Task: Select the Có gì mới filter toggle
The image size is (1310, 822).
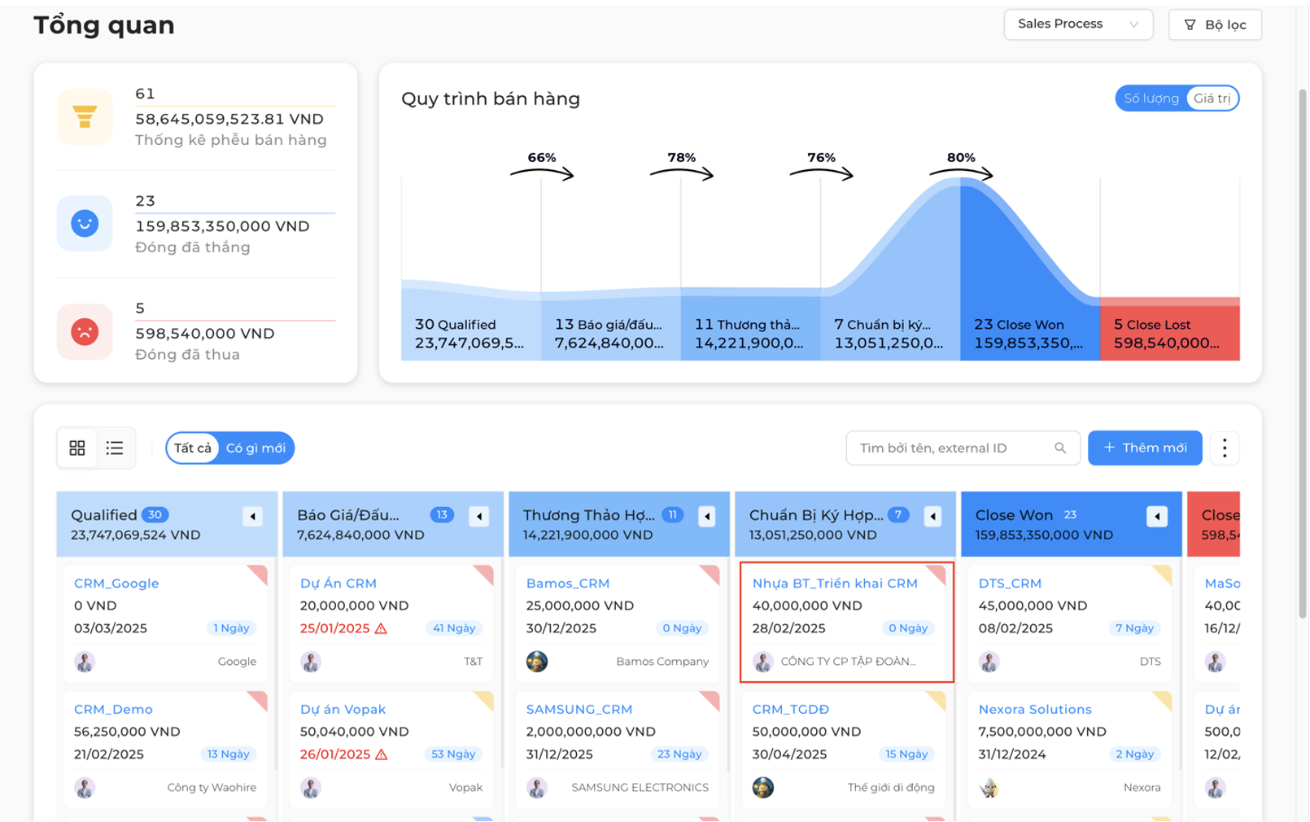Action: 255,448
